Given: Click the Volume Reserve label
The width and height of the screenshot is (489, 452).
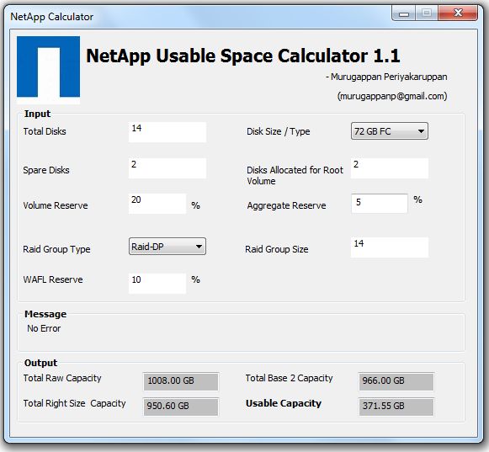Looking at the screenshot, I should (x=56, y=205).
